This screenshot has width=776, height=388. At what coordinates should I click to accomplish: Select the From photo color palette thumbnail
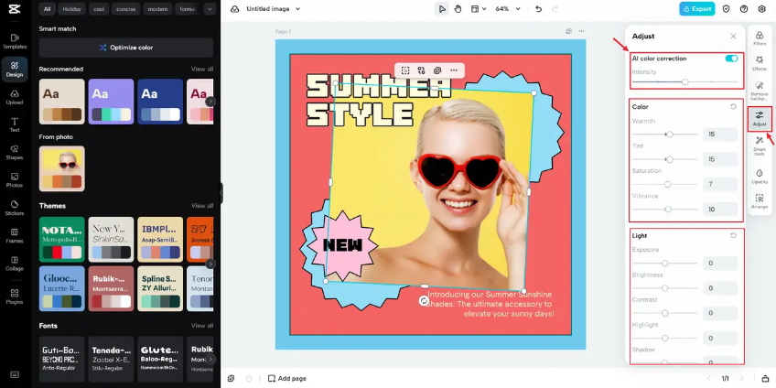(62, 168)
